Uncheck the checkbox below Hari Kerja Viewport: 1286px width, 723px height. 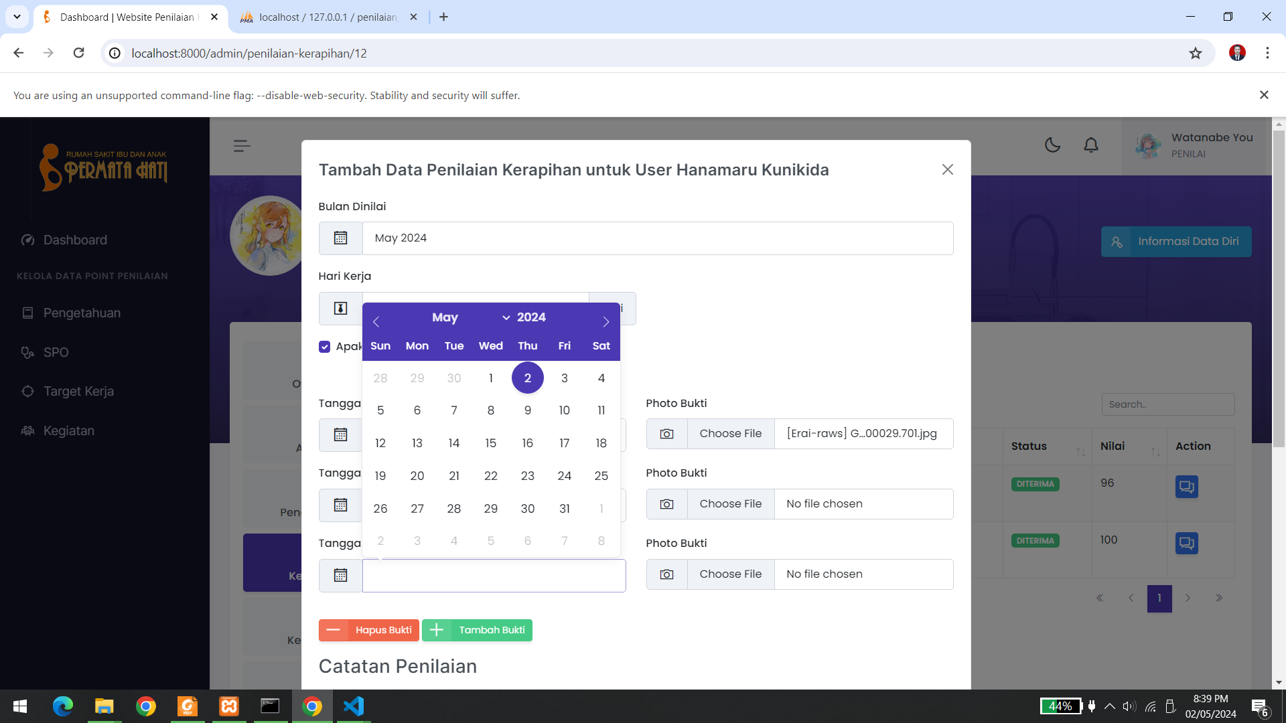(x=325, y=347)
